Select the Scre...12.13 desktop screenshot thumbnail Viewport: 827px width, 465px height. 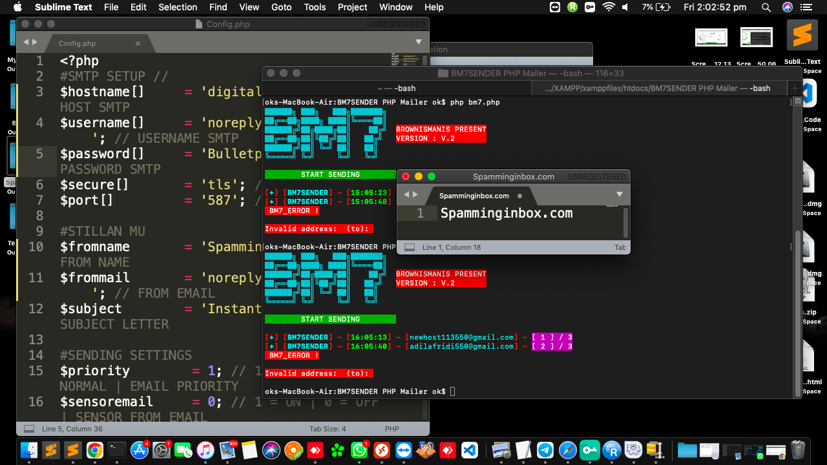pyautogui.click(x=711, y=37)
